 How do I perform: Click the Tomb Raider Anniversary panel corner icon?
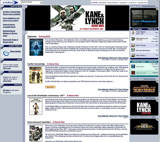click(x=157, y=119)
